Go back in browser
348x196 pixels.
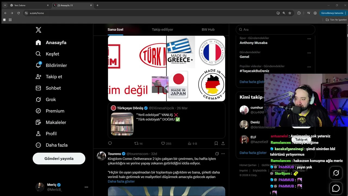pyautogui.click(x=5, y=13)
